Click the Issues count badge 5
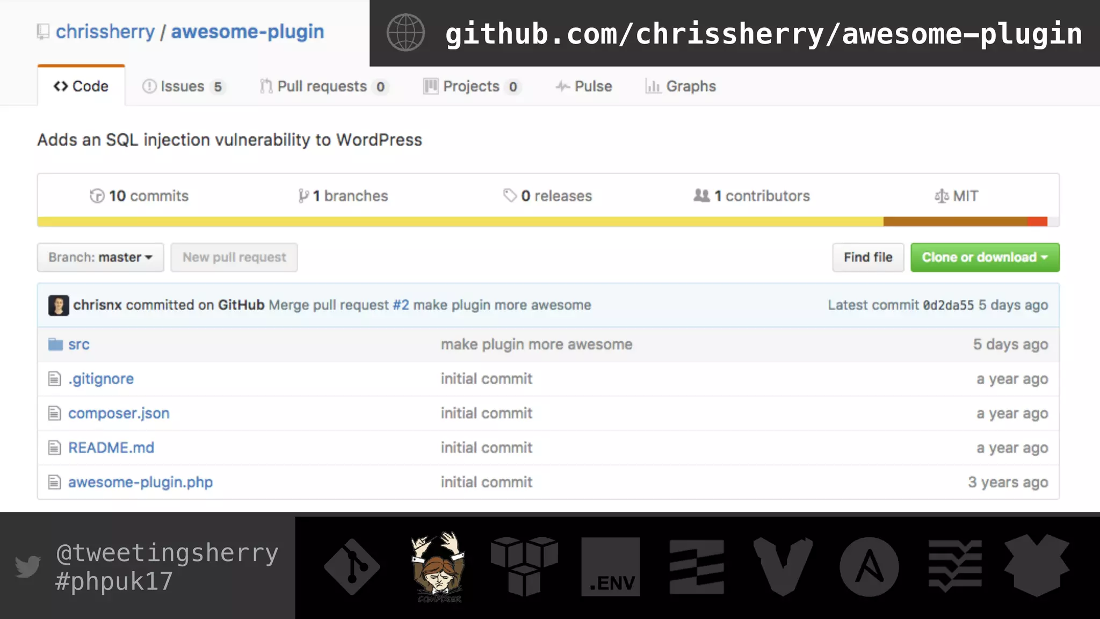The image size is (1100, 619). point(218,87)
